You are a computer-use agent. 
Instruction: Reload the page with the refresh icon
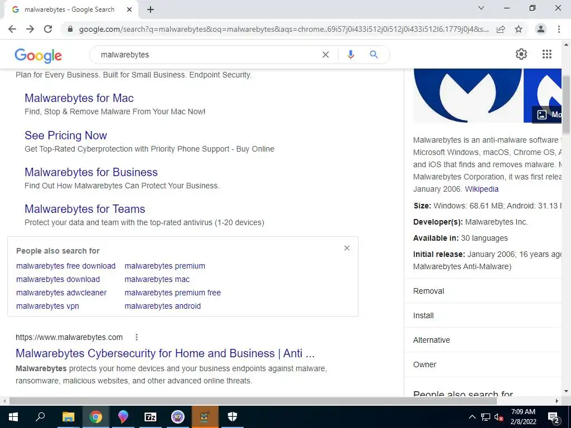(x=48, y=29)
